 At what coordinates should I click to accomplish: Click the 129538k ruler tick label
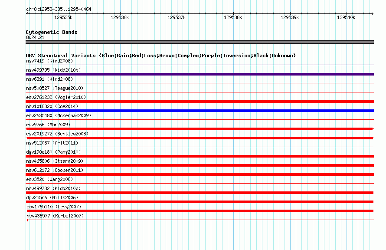click(x=233, y=17)
